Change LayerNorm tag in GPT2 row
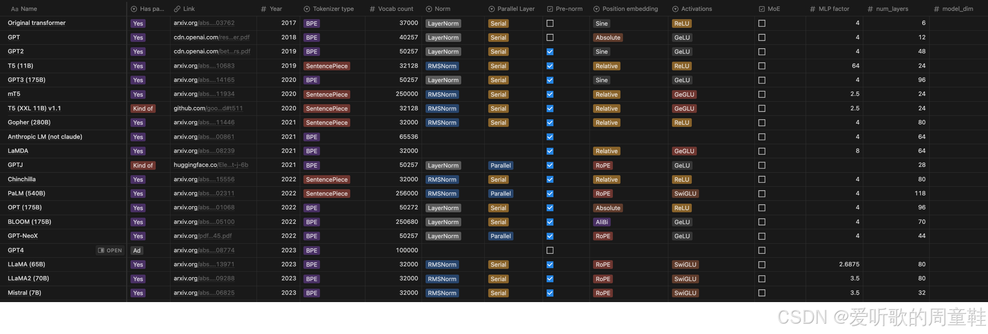Viewport: 988px width, 334px height. [443, 52]
